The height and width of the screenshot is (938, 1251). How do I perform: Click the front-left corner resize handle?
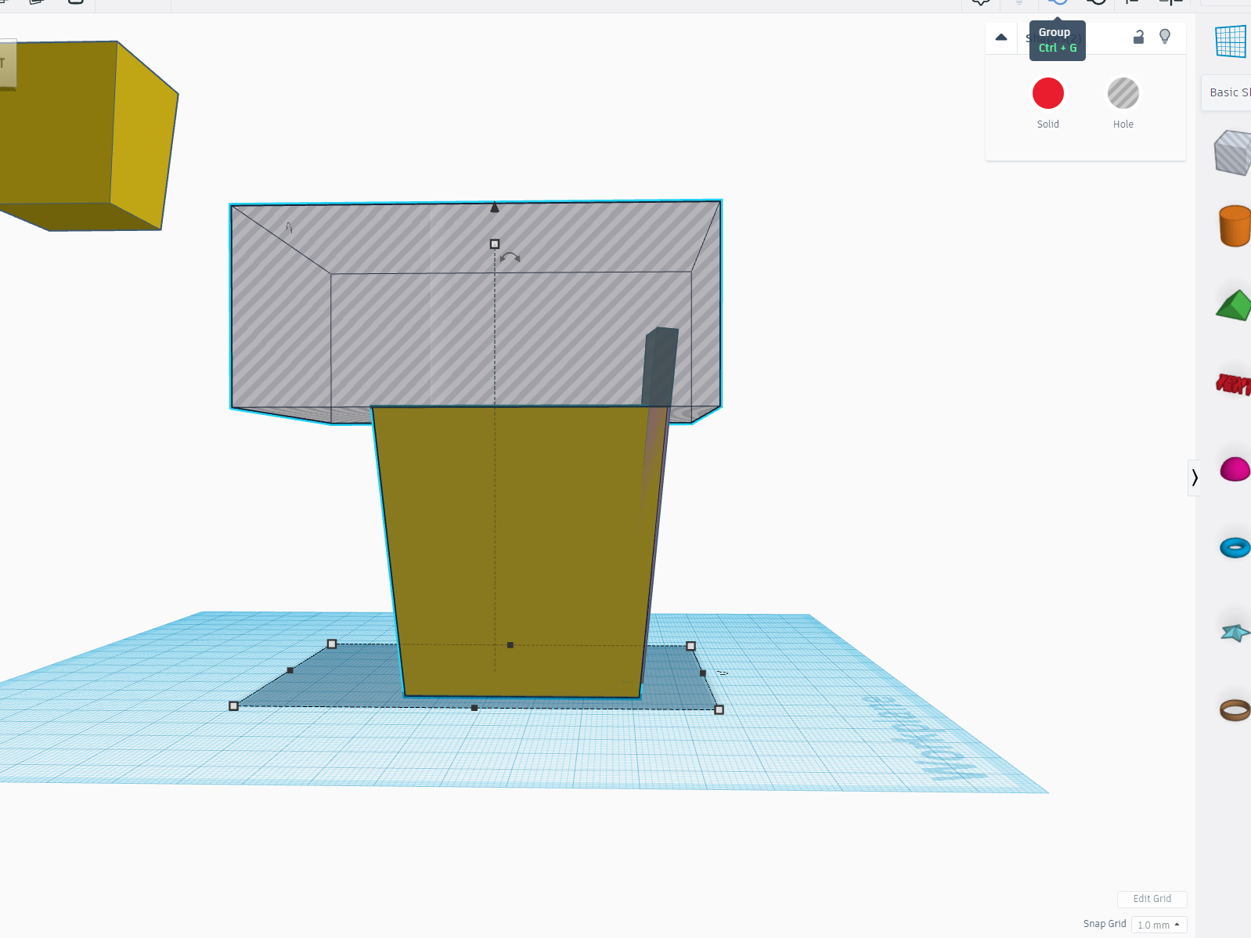pos(233,706)
